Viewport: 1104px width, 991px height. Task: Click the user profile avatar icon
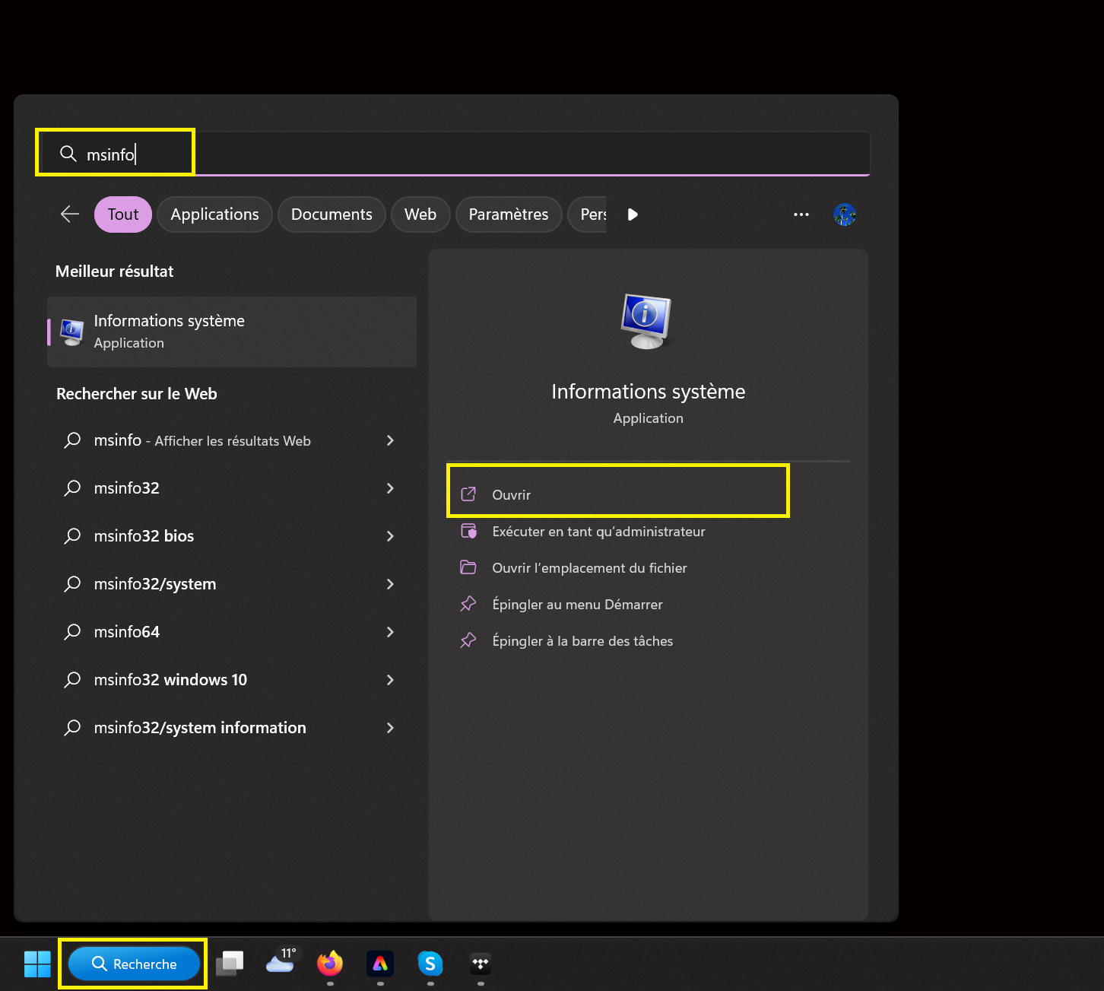[844, 214]
